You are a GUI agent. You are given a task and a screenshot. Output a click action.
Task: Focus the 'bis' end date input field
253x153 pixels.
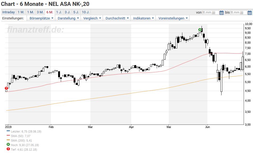click(239, 13)
